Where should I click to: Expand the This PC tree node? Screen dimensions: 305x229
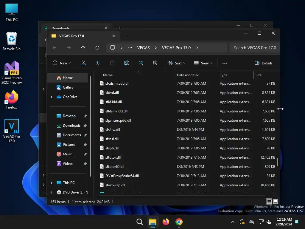51,183
